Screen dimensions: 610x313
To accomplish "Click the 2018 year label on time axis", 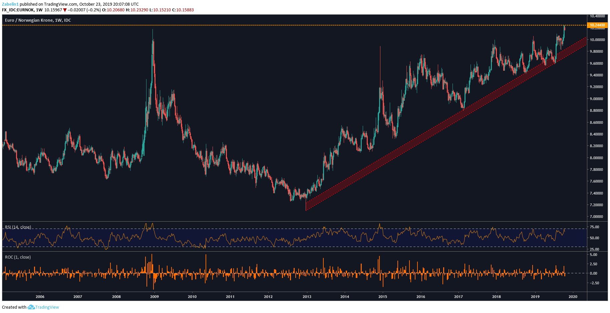I will click(497, 297).
